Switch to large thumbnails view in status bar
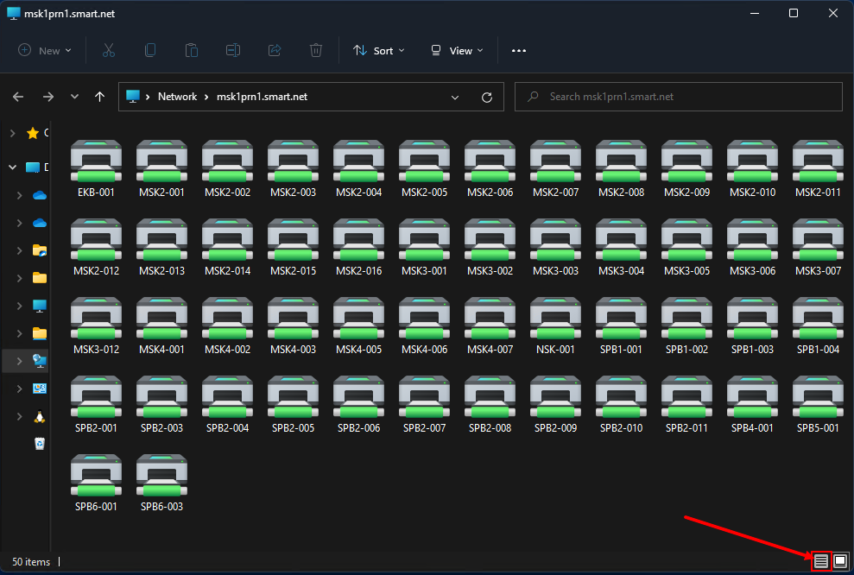 click(x=840, y=561)
